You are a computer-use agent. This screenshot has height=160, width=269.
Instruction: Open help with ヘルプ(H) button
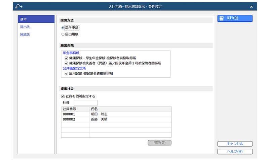pos(235,152)
